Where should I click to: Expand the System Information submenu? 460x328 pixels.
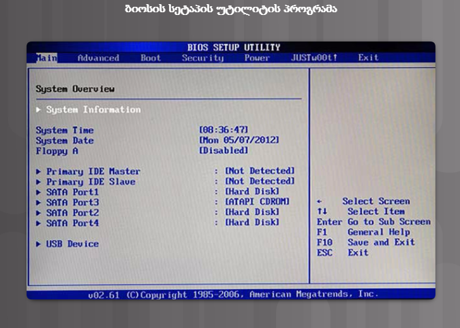(93, 110)
